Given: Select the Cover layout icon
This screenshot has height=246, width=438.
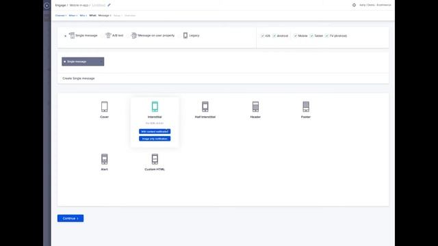Looking at the screenshot, I should (x=105, y=107).
